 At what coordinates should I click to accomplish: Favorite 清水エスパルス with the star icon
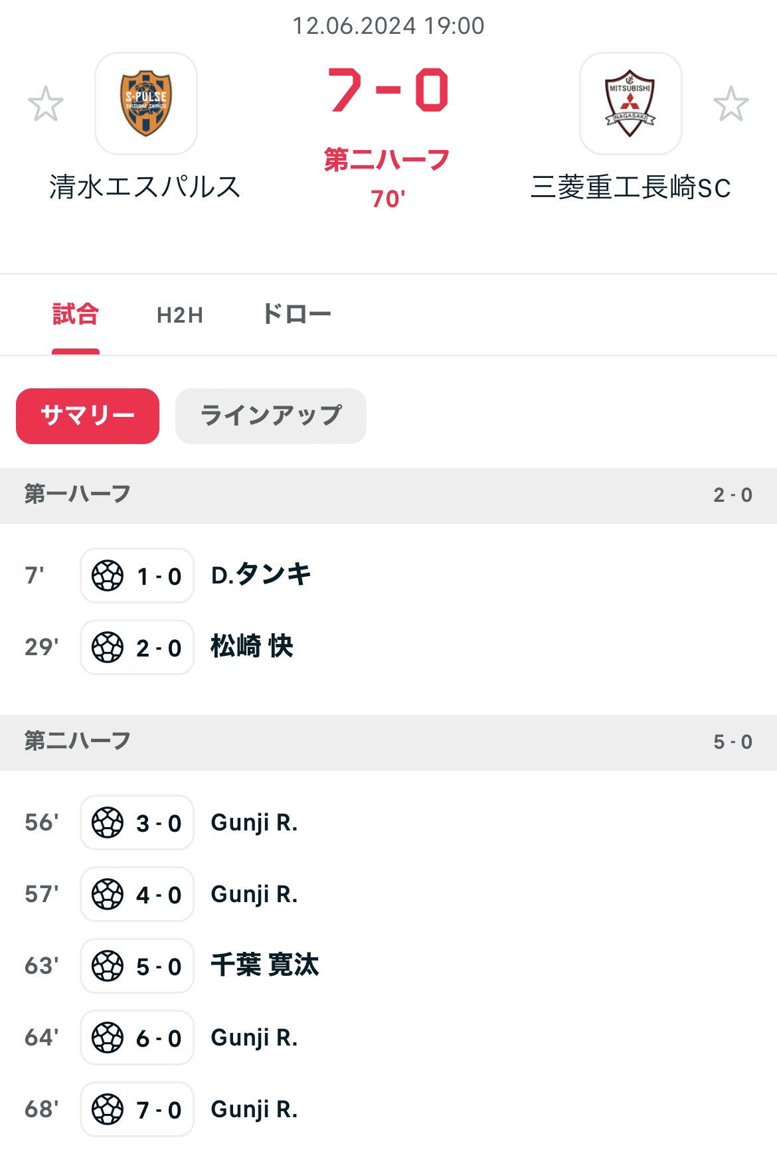pyautogui.click(x=46, y=104)
